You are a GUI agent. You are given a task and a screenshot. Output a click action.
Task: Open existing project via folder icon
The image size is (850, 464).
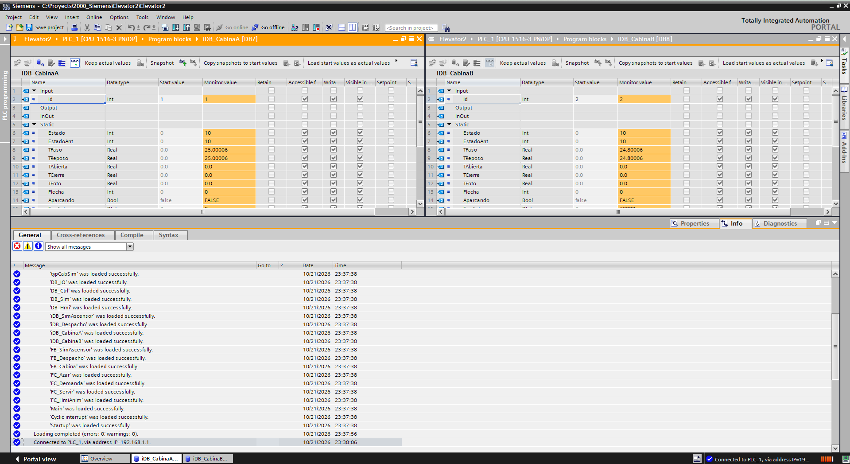(x=19, y=27)
